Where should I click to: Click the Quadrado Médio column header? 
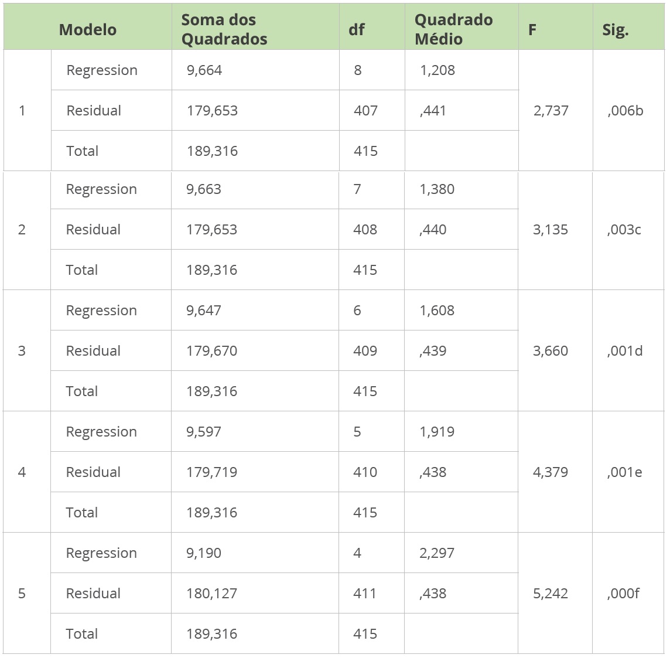click(x=453, y=29)
